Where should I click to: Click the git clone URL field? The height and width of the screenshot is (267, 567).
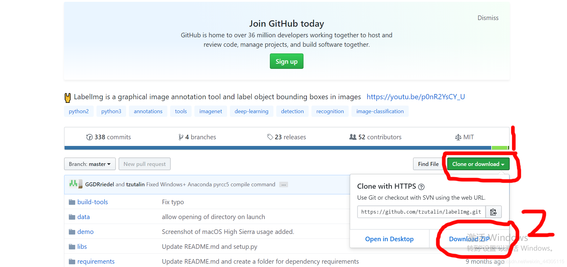click(421, 212)
